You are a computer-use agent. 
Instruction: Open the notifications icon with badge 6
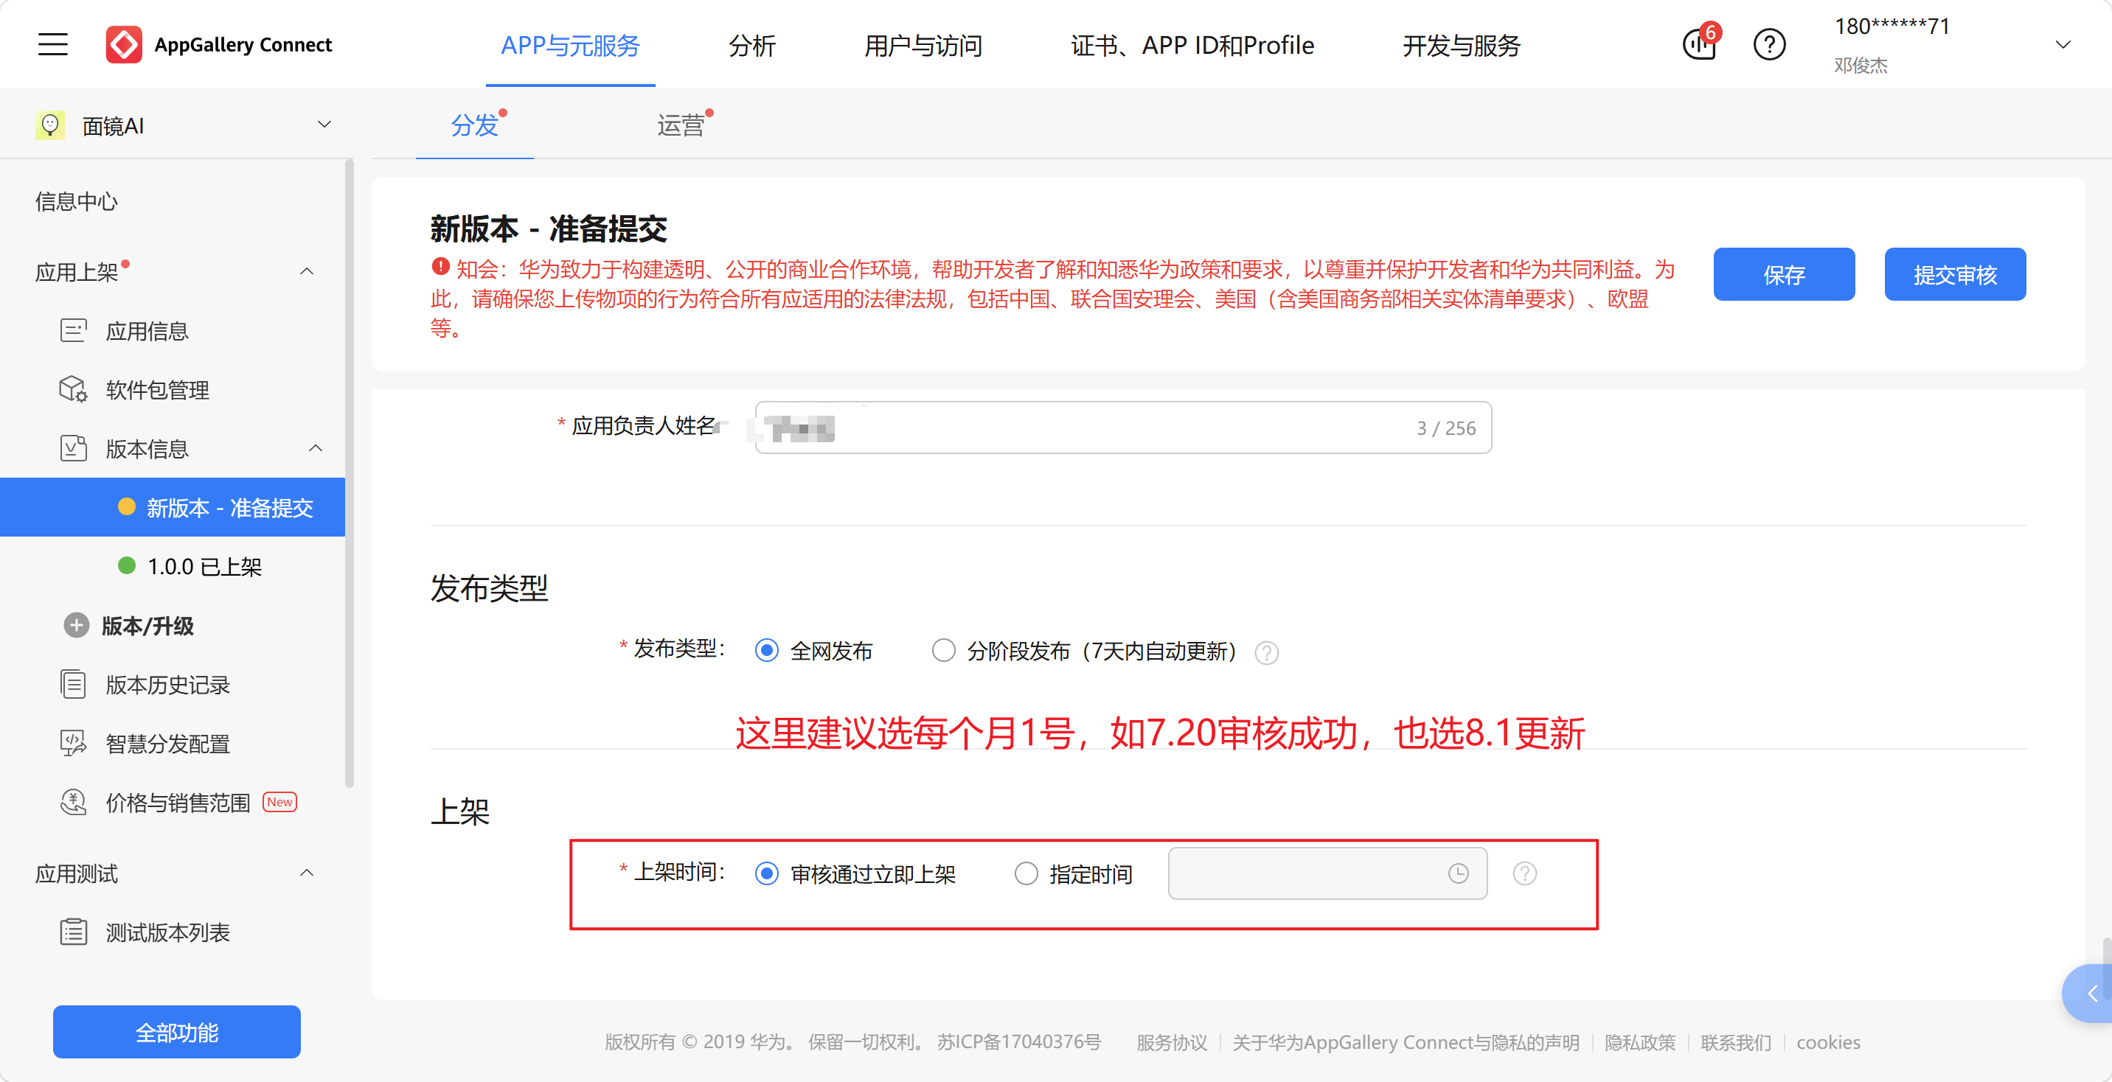click(1700, 43)
